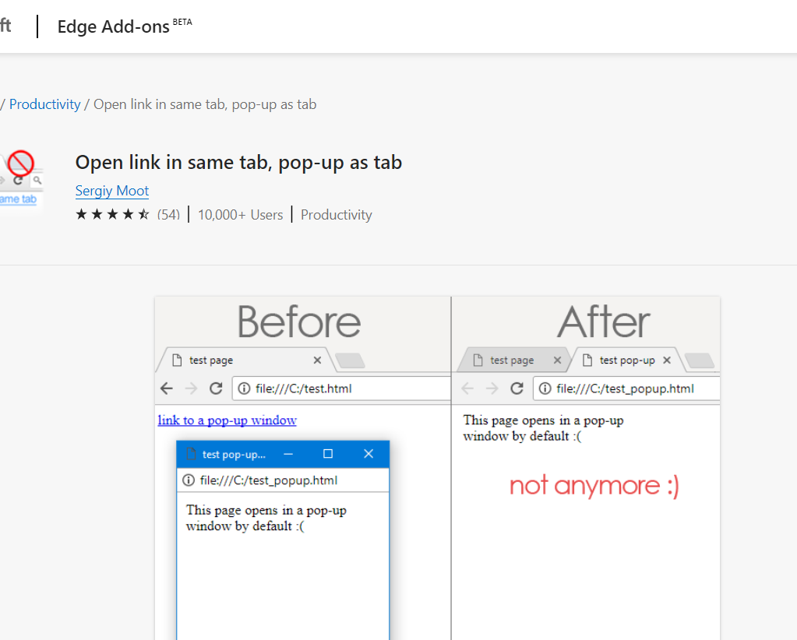Click the document icon on the test pop-up tab
Image resolution: width=797 pixels, height=640 pixels.
tap(590, 360)
